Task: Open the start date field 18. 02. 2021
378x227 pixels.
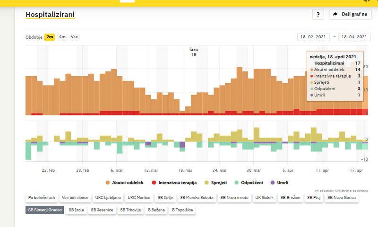Action: tap(313, 37)
